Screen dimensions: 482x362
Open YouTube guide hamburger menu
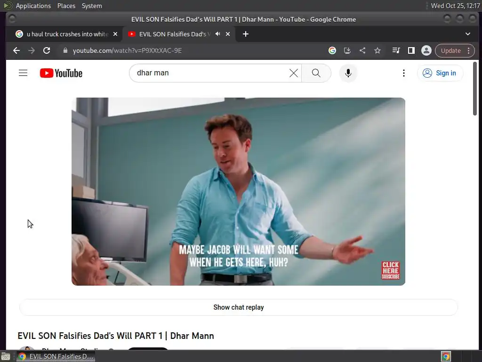pyautogui.click(x=23, y=73)
